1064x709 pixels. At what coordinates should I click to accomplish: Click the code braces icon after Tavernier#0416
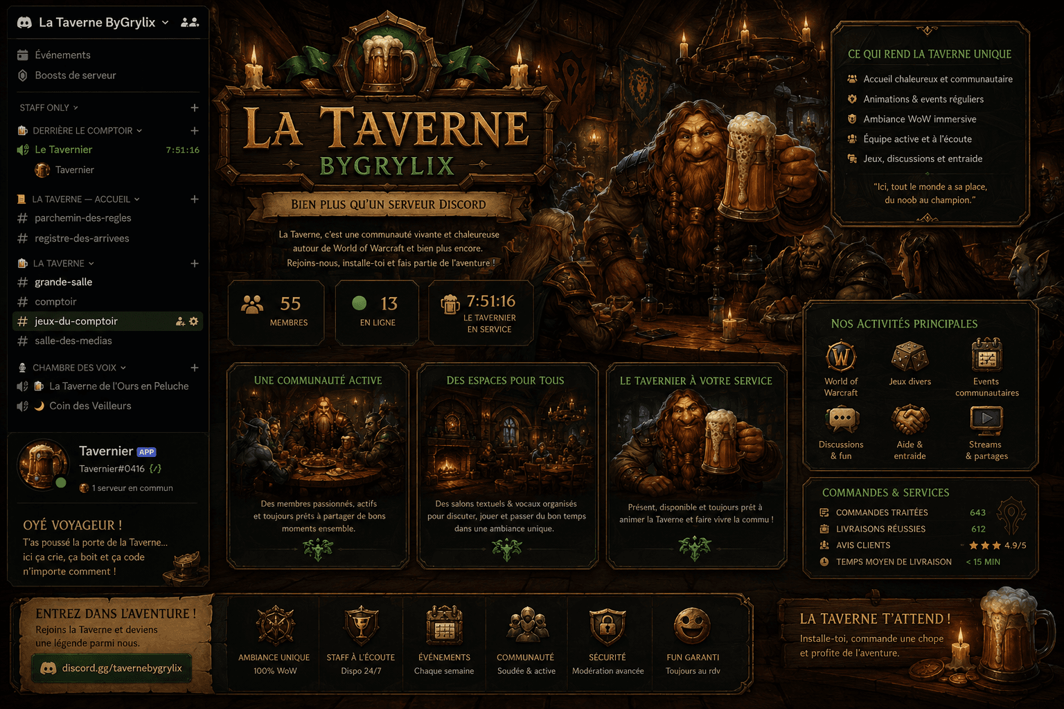155,469
